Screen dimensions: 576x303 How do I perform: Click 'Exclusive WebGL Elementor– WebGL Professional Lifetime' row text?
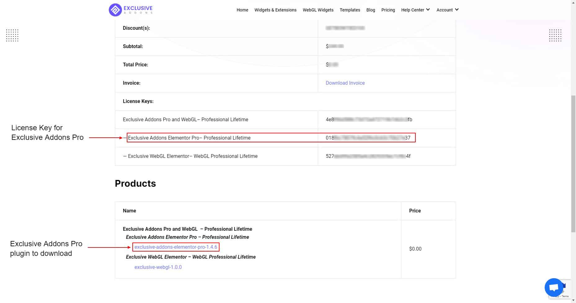click(193, 156)
